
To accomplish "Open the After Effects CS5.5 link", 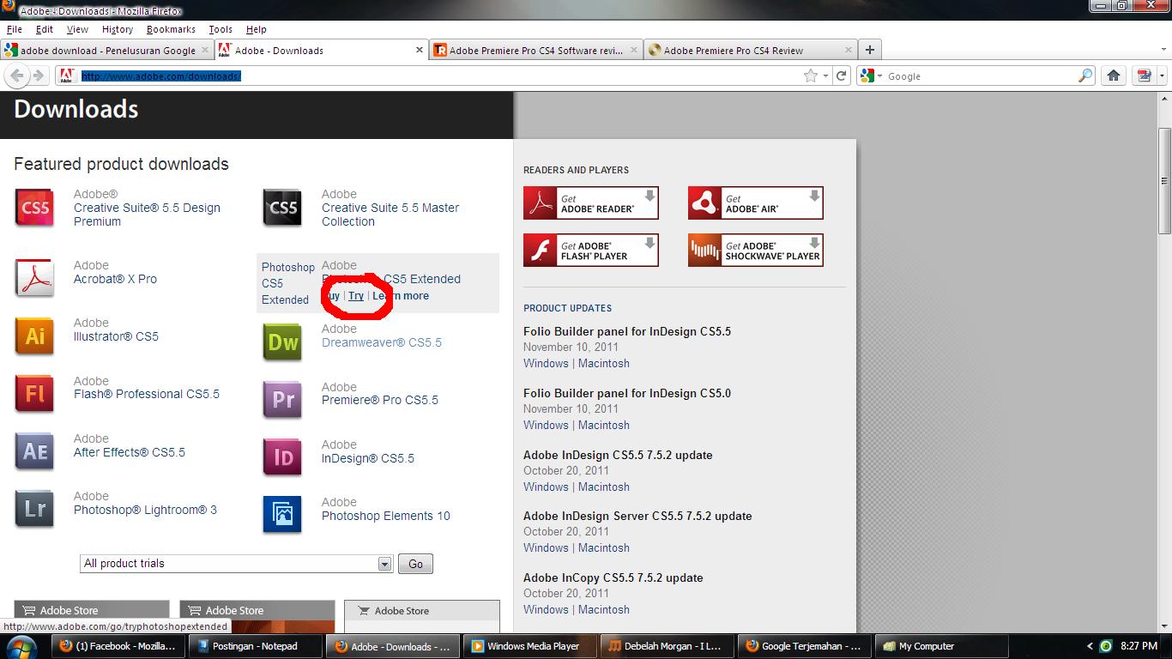I will pyautogui.click(x=130, y=452).
